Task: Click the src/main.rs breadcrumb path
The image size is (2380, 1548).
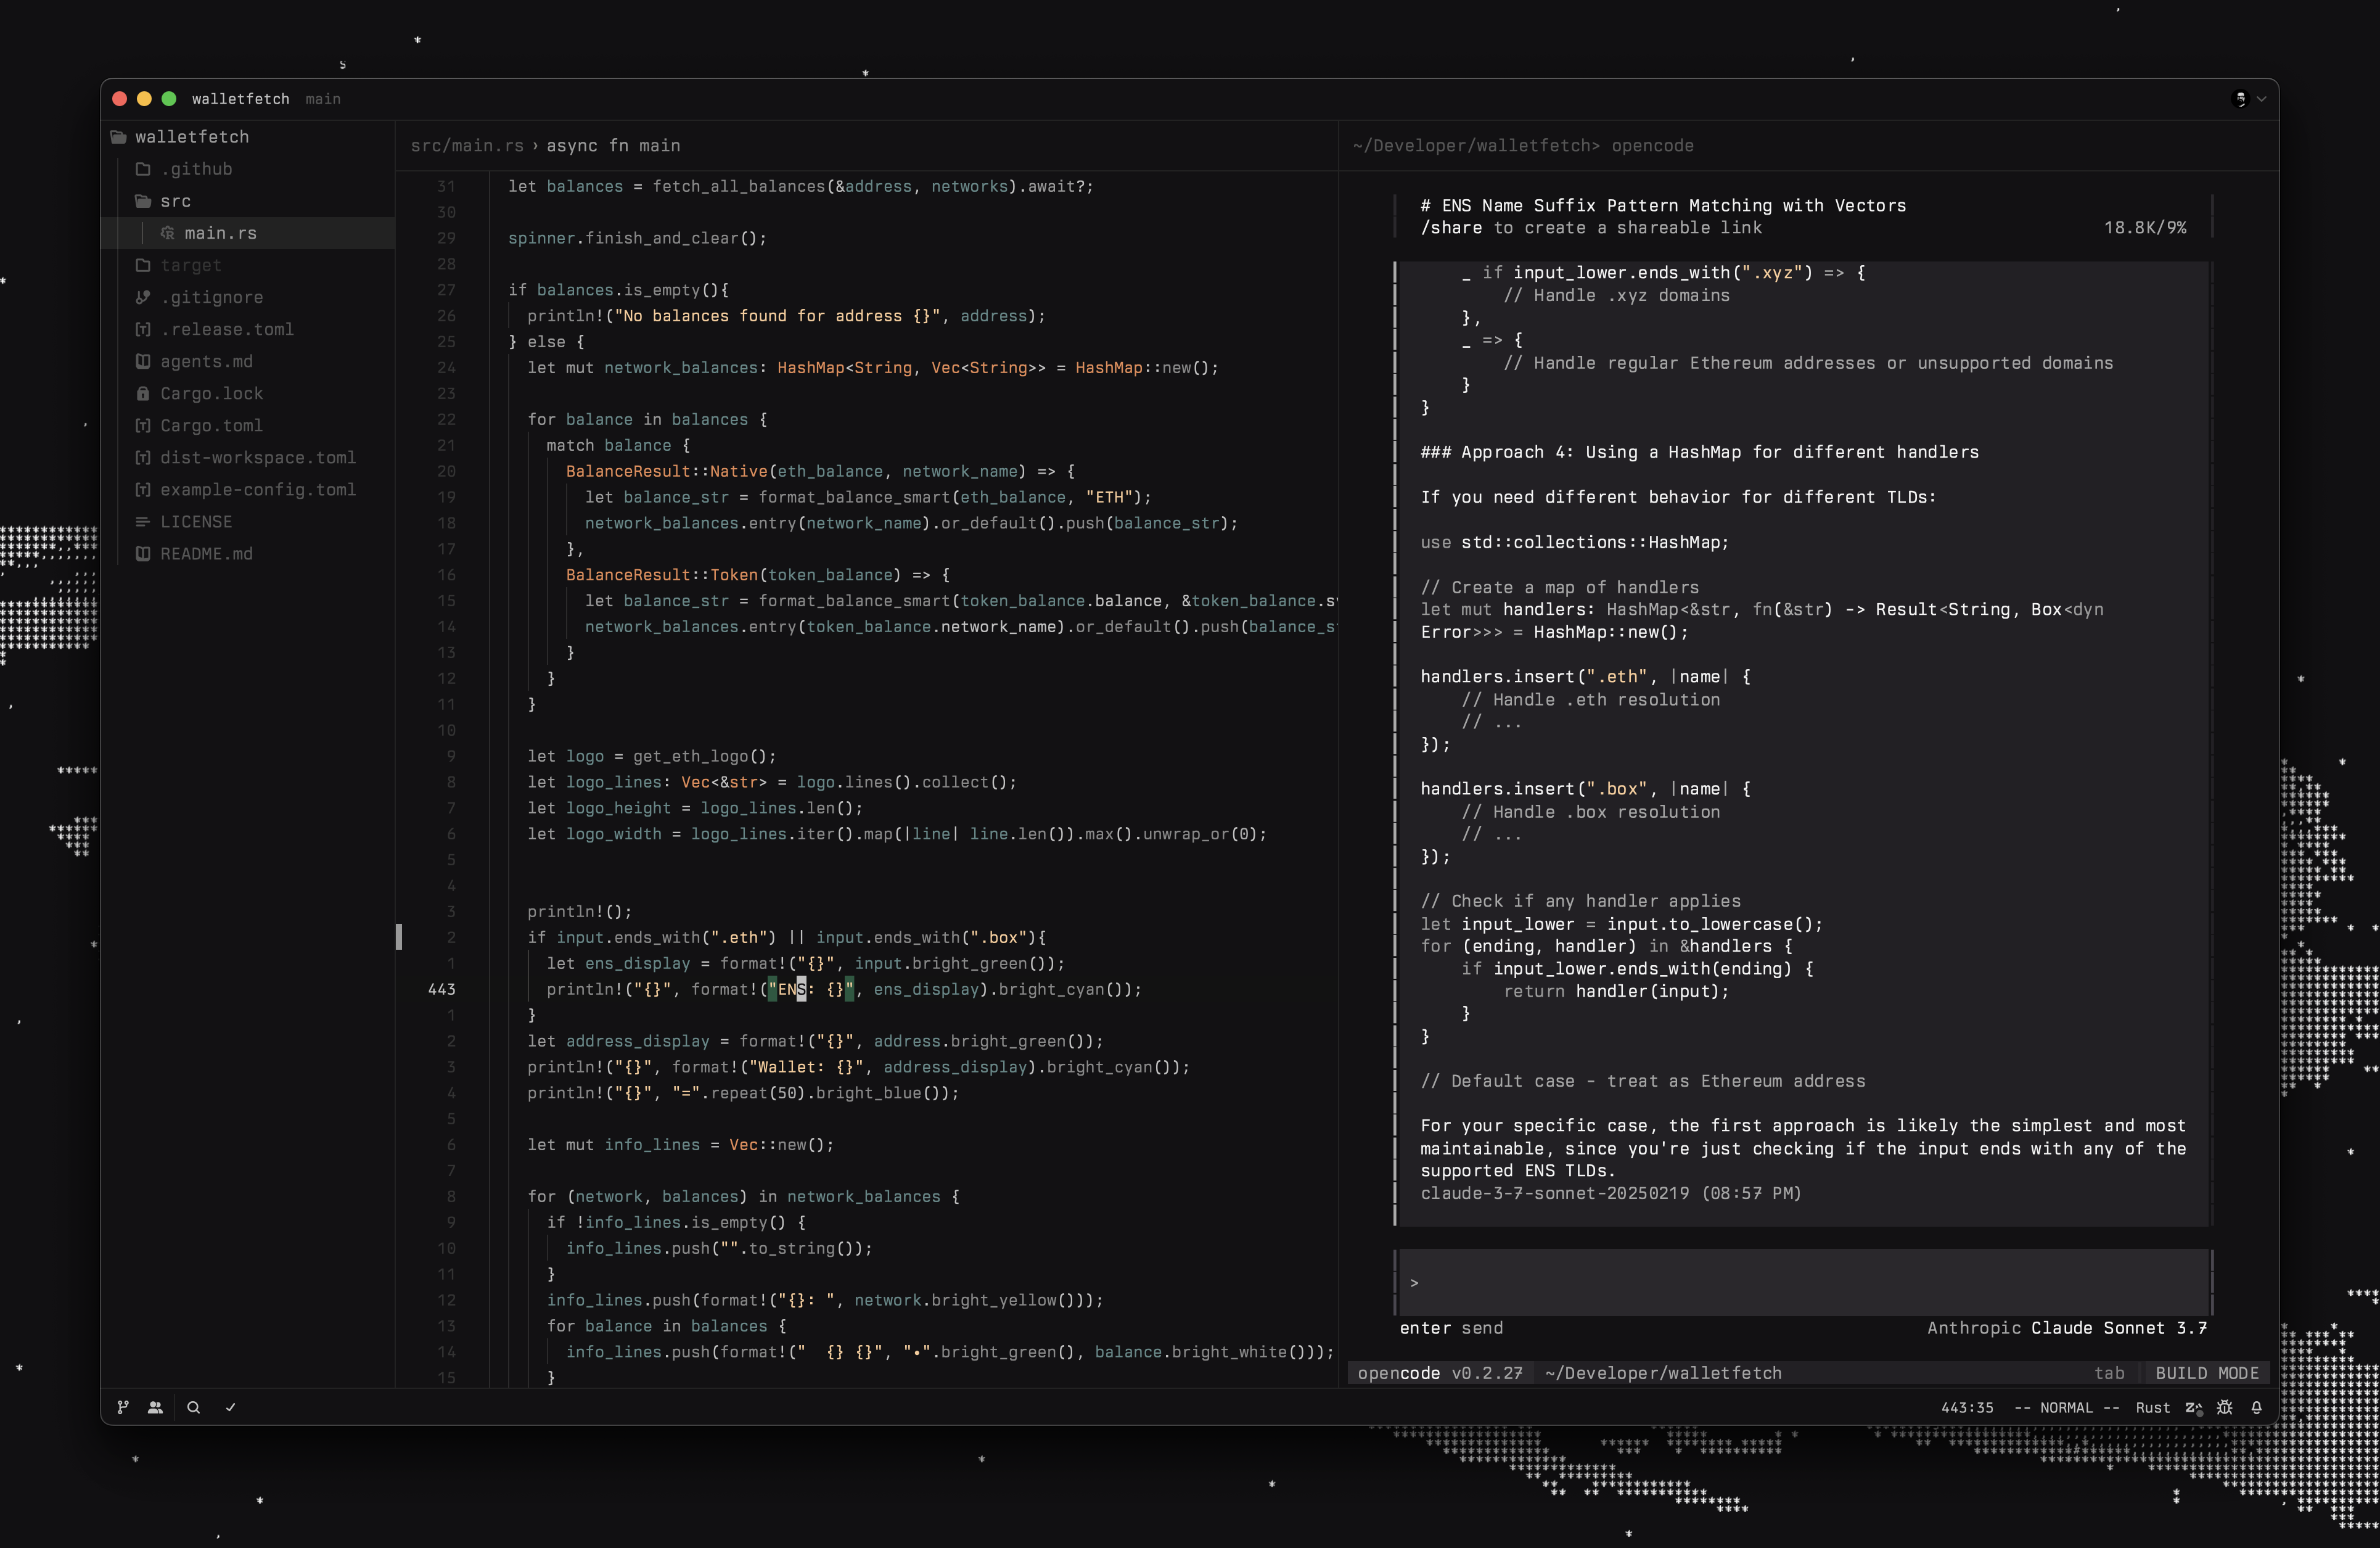Action: [x=467, y=146]
